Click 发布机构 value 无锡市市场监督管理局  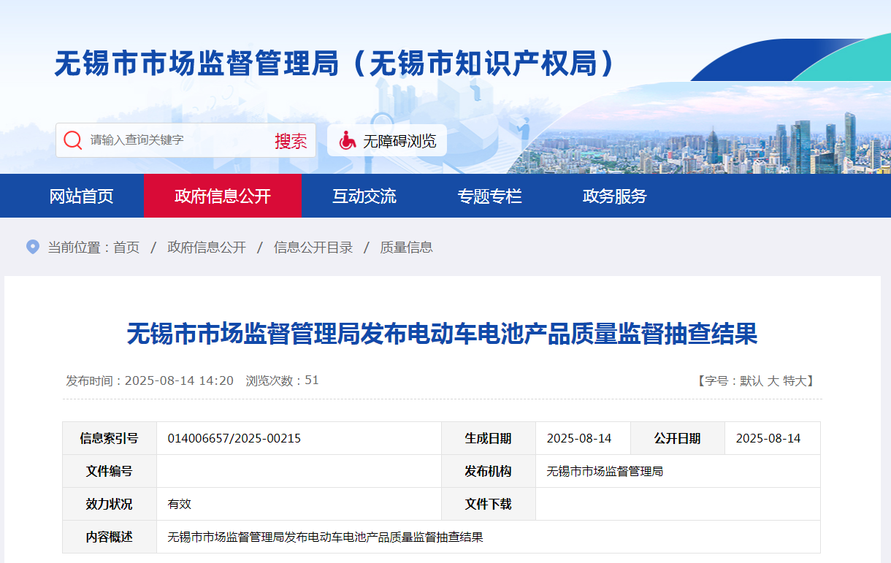(x=605, y=472)
